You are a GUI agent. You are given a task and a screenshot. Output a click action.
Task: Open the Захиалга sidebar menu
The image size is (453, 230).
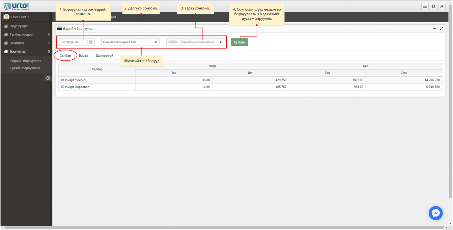point(17,43)
